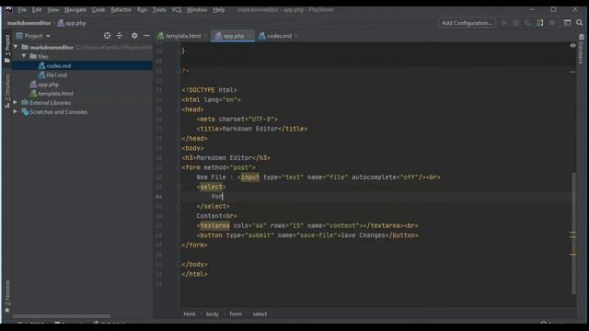Click the body breadcrumb at editor bottom
This screenshot has width=589, height=331.
[213, 314]
